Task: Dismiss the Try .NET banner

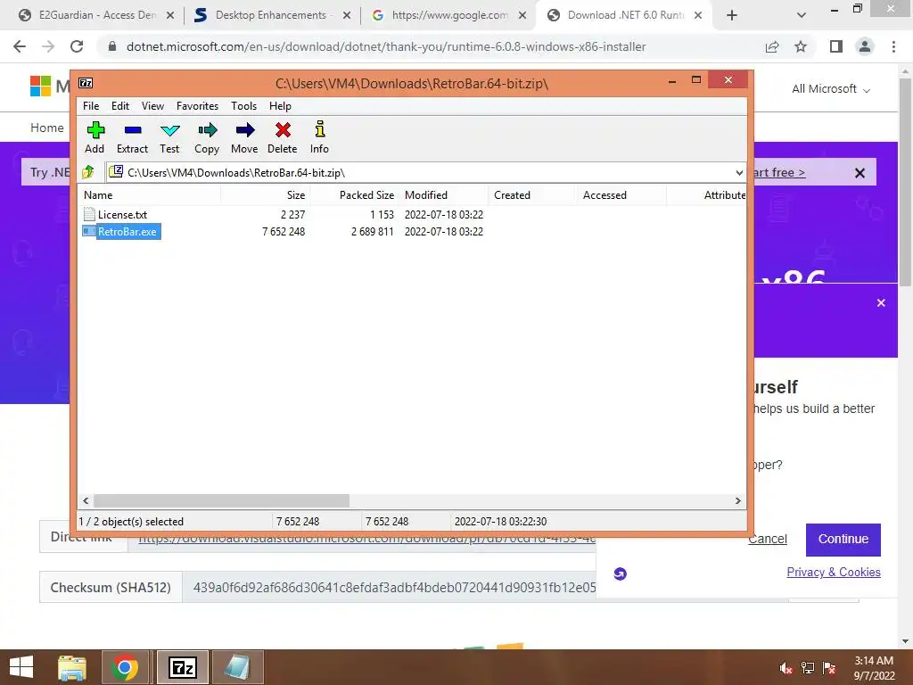Action: [860, 173]
